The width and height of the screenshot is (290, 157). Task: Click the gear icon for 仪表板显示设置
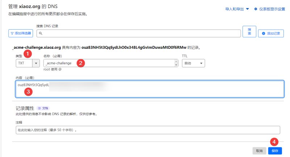256,9
